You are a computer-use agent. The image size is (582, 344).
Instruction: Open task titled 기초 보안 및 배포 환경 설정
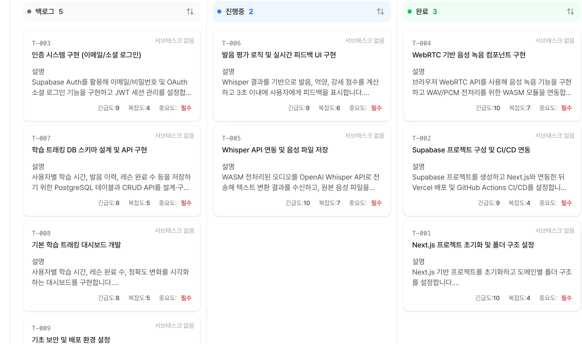pos(71,340)
